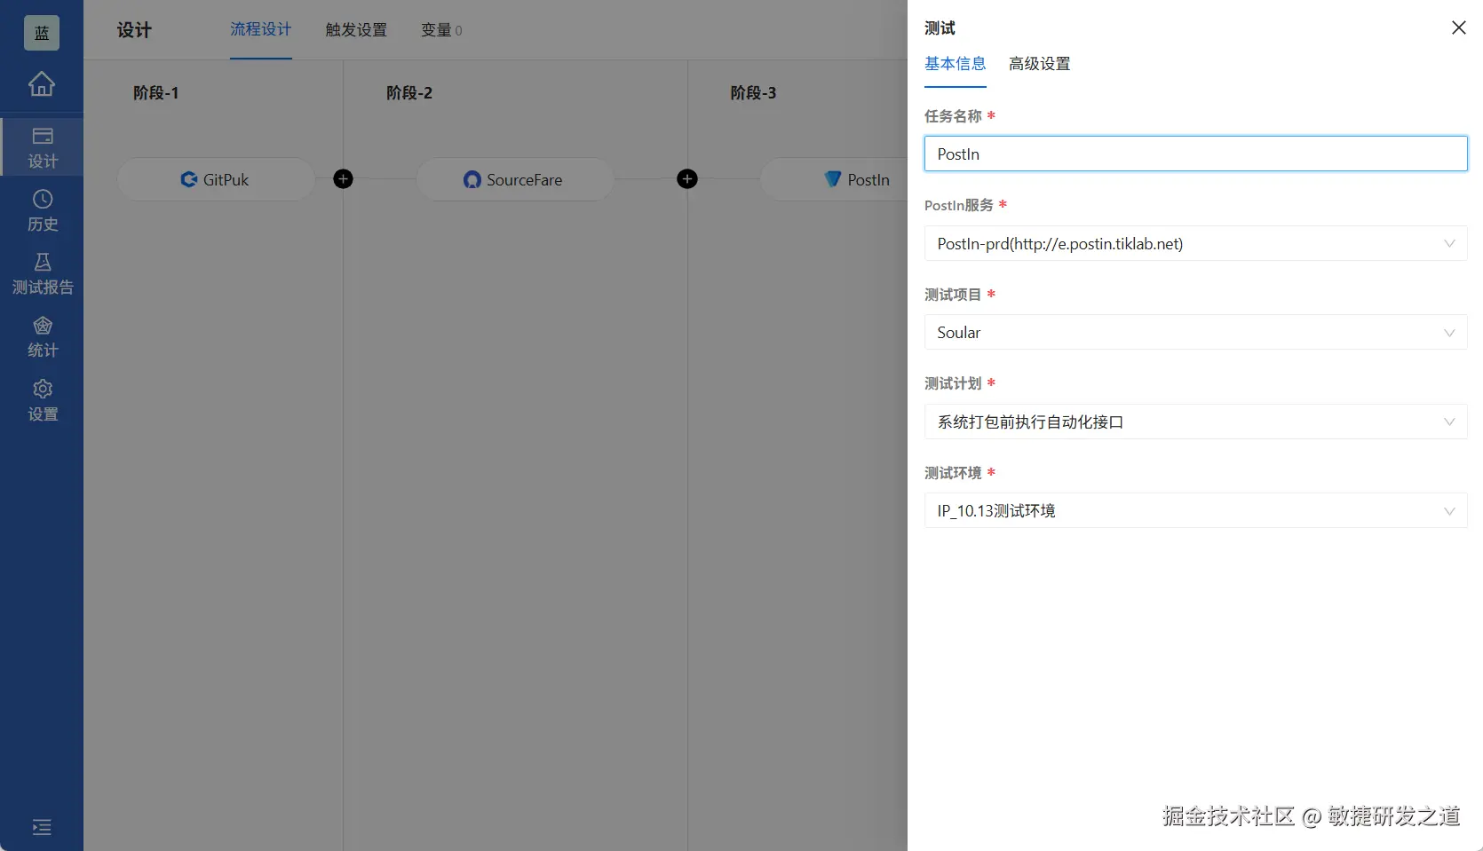Add task with plus after GitPuk
Image resolution: width=1483 pixels, height=851 pixels.
343,179
